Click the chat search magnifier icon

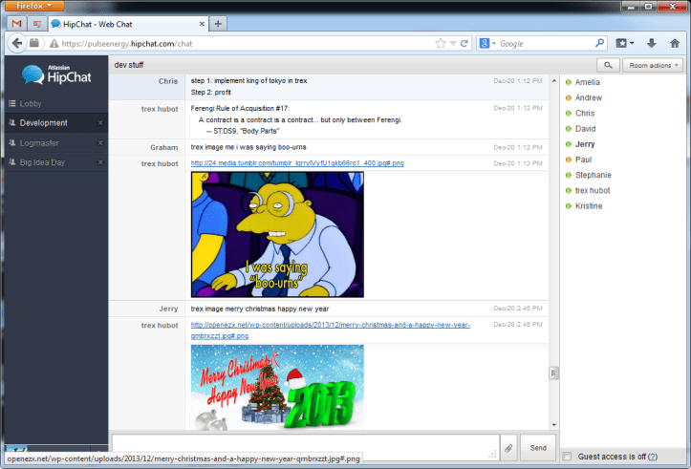click(x=607, y=65)
